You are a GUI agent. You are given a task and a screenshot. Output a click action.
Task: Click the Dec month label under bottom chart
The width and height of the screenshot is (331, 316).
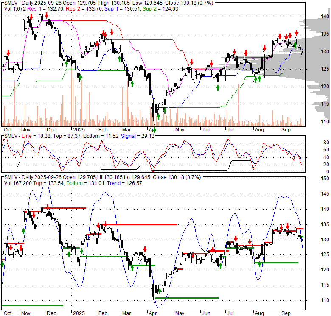(x=51, y=313)
